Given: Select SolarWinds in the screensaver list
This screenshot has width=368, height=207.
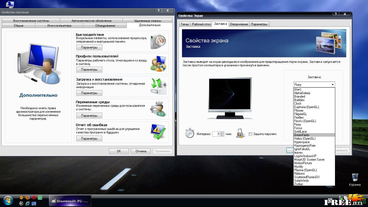Looking at the screenshot, I should (314, 181).
